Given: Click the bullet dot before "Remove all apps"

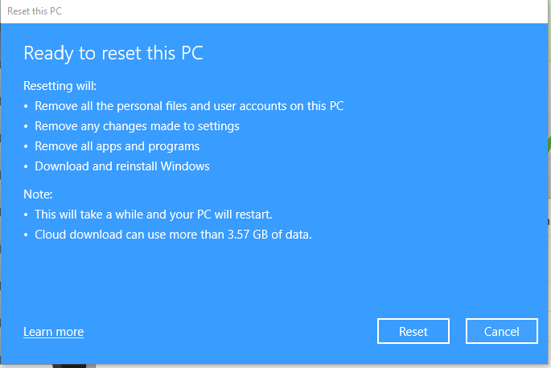Looking at the screenshot, I should 26,147.
